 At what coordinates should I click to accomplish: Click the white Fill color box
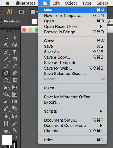7,140
